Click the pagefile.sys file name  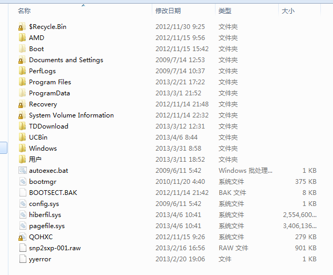tap(47, 226)
